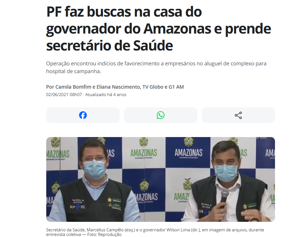
Task: Click the 'Atualizado há 4 anos' text
Action: click(x=106, y=95)
